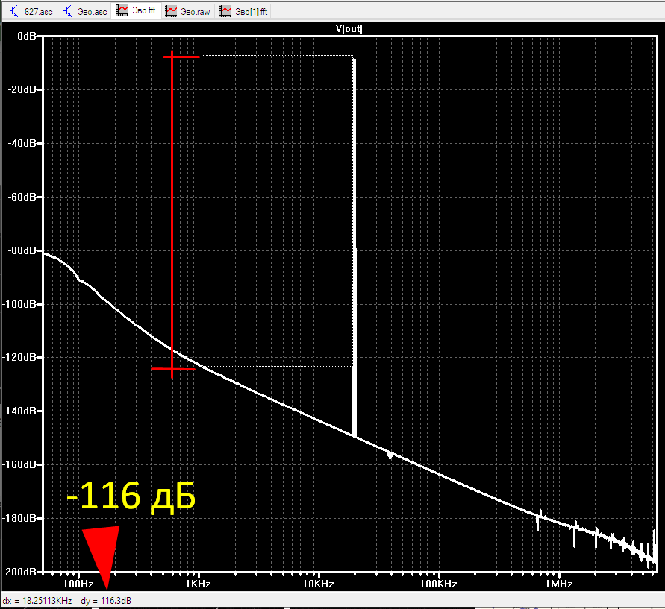The image size is (665, 609).
Task: Click the schematic icon on 627.asc tab
Action: [13, 11]
